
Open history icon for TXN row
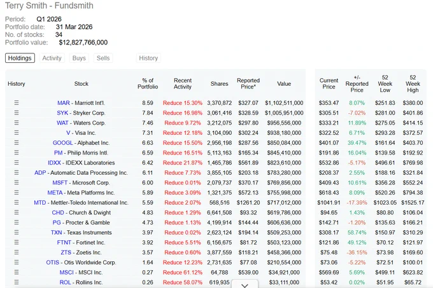[17, 232]
